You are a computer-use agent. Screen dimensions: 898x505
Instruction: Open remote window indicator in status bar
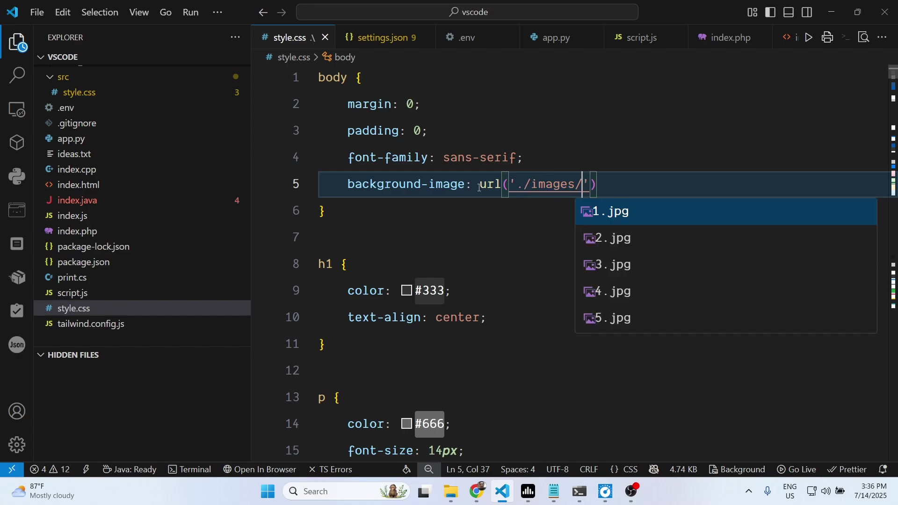click(12, 469)
